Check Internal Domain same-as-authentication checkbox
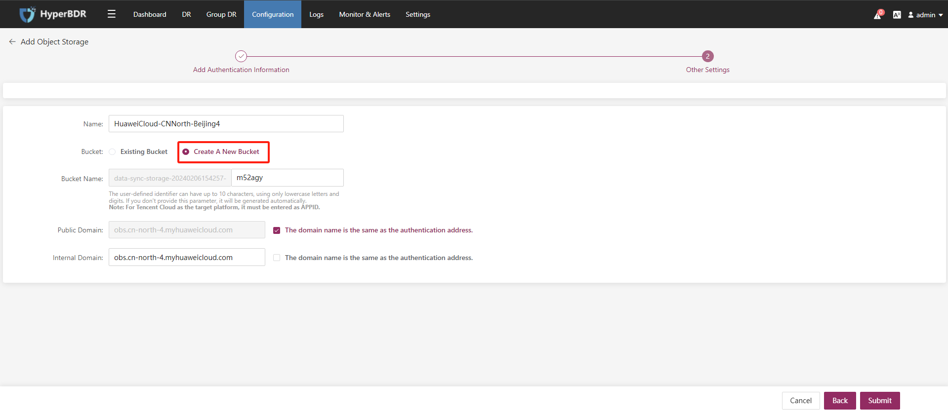 pos(277,258)
